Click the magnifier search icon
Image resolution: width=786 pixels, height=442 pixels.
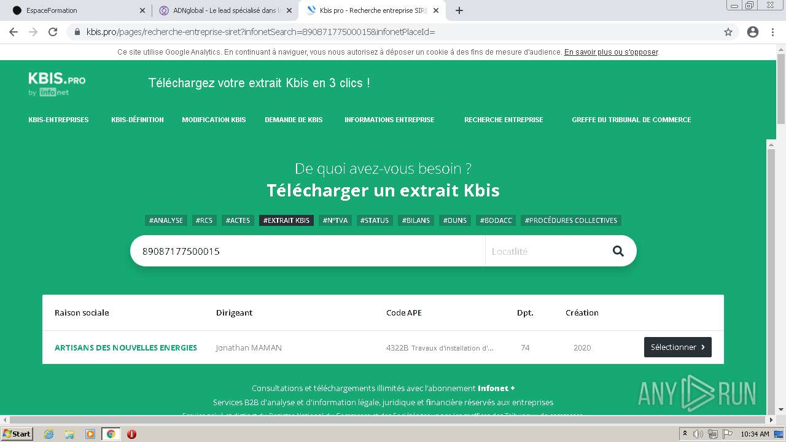[x=618, y=251]
